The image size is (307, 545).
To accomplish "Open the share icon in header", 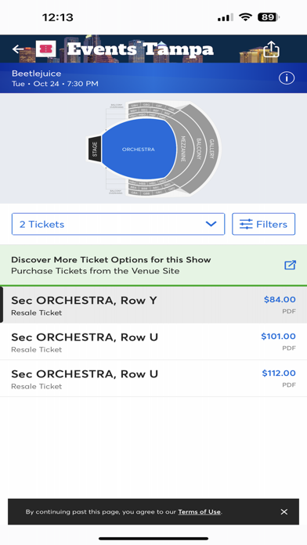I will [x=271, y=49].
